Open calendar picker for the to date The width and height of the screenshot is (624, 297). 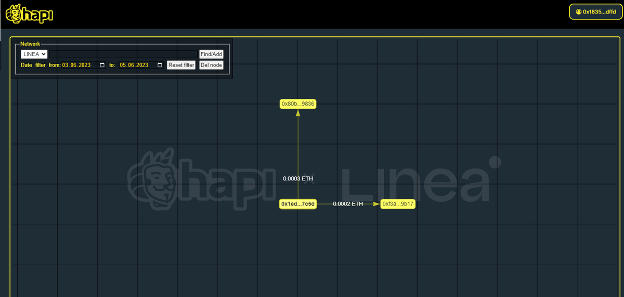[159, 65]
